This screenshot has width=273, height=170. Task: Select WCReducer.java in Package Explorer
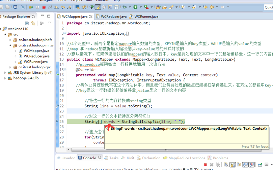tap(36, 56)
